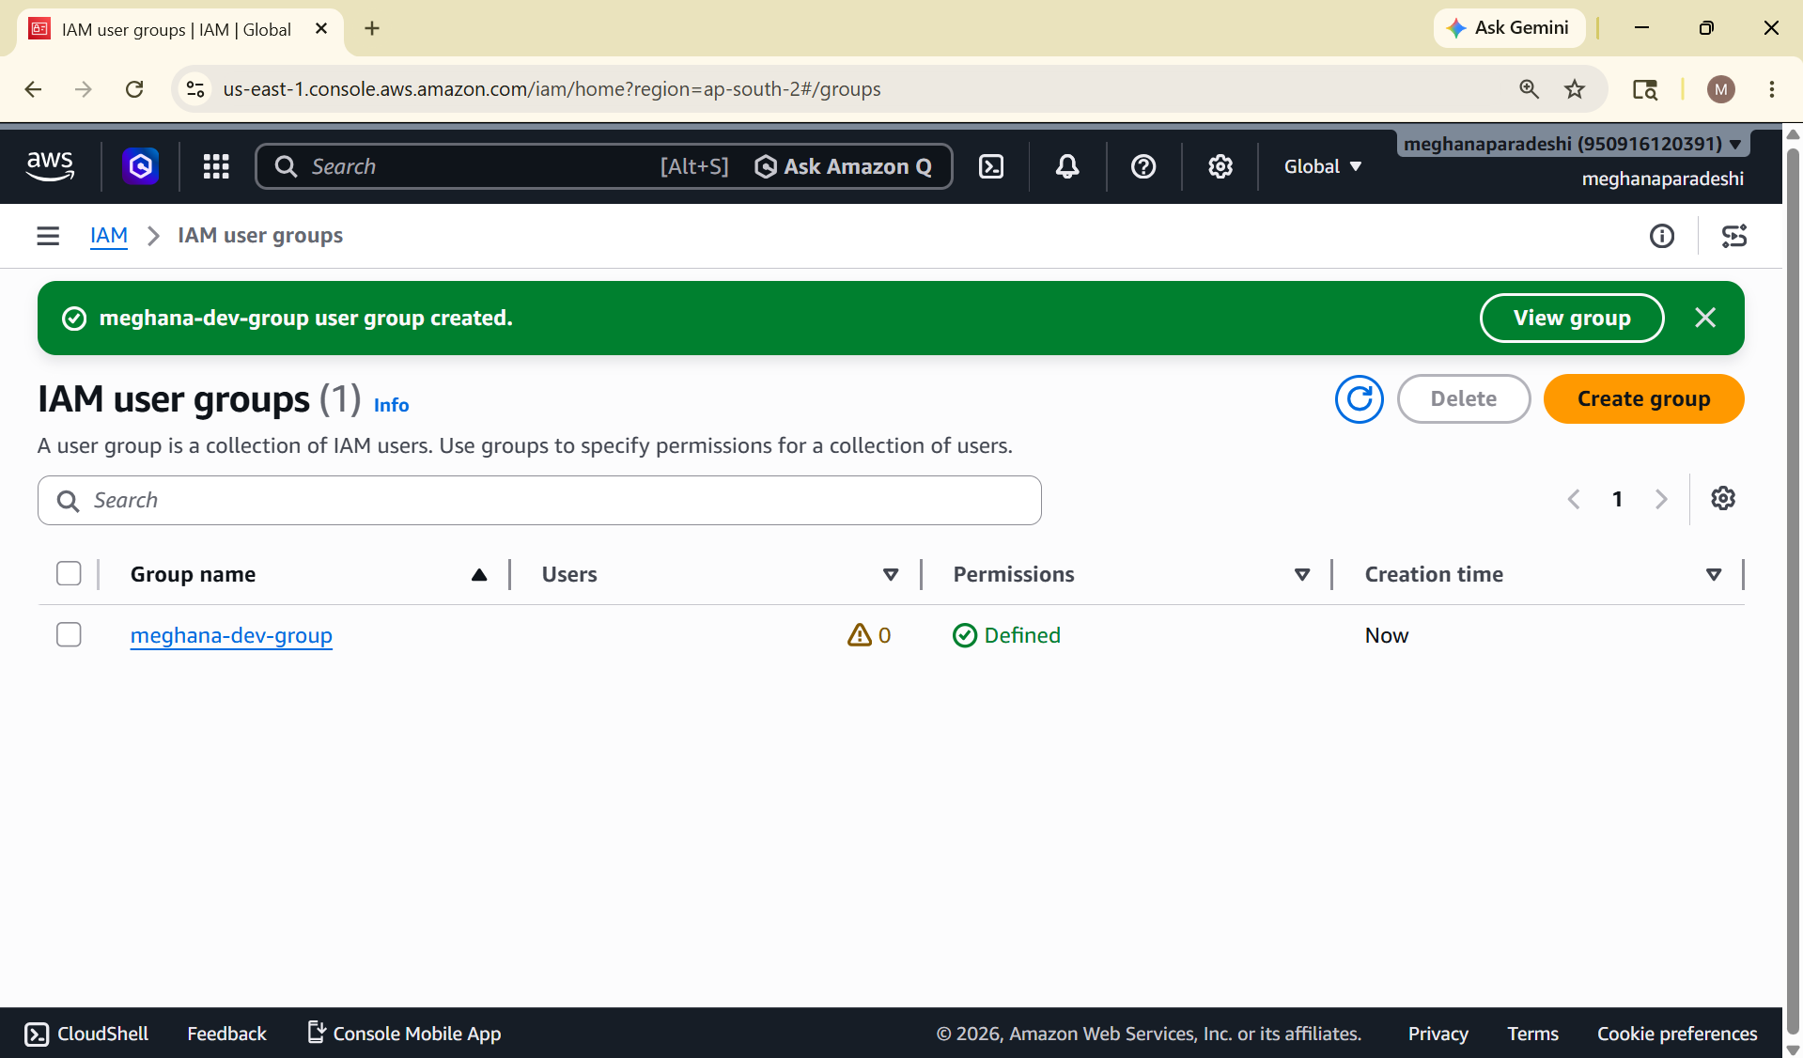Open the page preferences sliders icon
Screen dimensions: 1803x1058
coord(1734,236)
